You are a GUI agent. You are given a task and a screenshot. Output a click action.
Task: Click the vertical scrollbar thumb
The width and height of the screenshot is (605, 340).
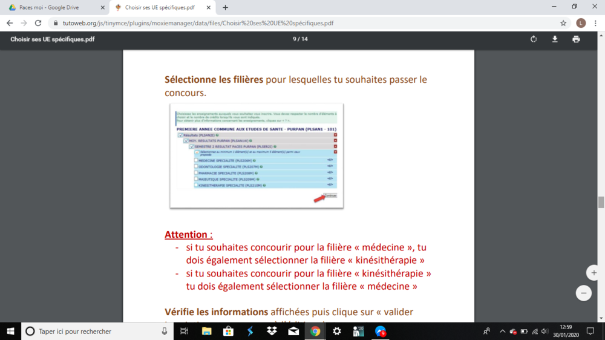[x=601, y=202]
